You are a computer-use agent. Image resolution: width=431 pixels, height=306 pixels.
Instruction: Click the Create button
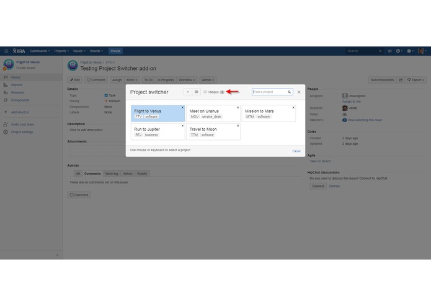(115, 51)
